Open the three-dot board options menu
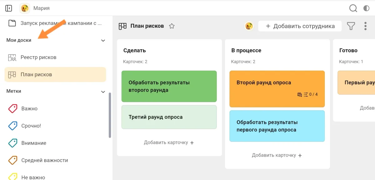This screenshot has height=180, width=375. tap(365, 26)
